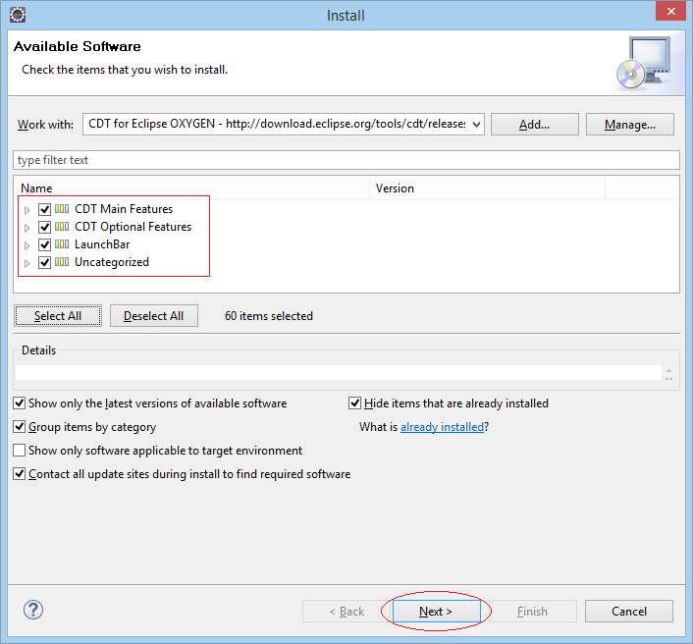Click the Eclipse icon in title bar
The width and height of the screenshot is (693, 644).
coord(18,15)
